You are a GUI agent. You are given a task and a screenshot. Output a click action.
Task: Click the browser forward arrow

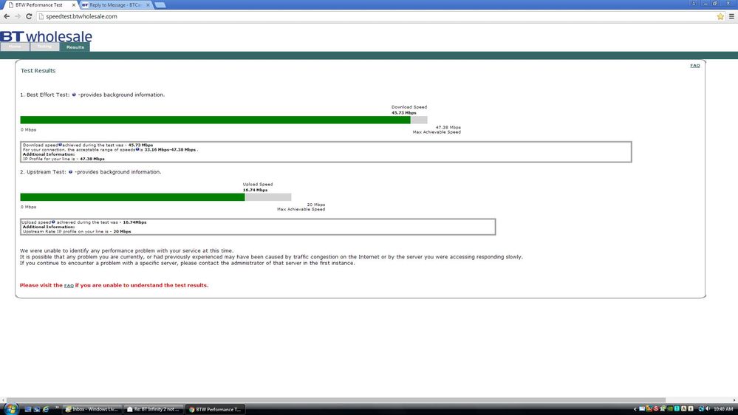click(18, 16)
